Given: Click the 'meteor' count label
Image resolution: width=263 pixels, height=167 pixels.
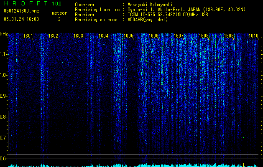Looking at the screenshot, I should (59, 13).
